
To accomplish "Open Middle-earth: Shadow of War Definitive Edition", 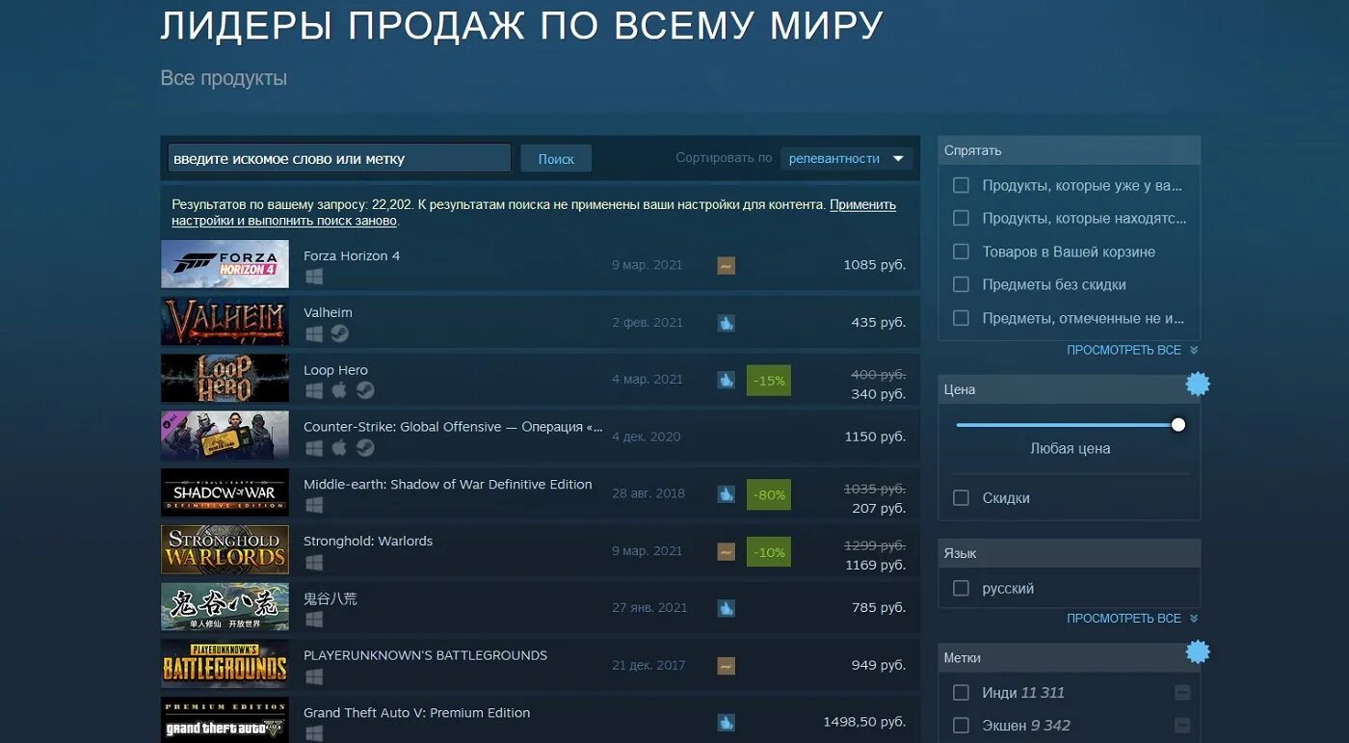I will tap(448, 485).
